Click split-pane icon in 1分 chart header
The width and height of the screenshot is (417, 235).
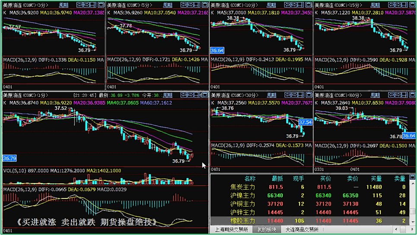click(197, 95)
